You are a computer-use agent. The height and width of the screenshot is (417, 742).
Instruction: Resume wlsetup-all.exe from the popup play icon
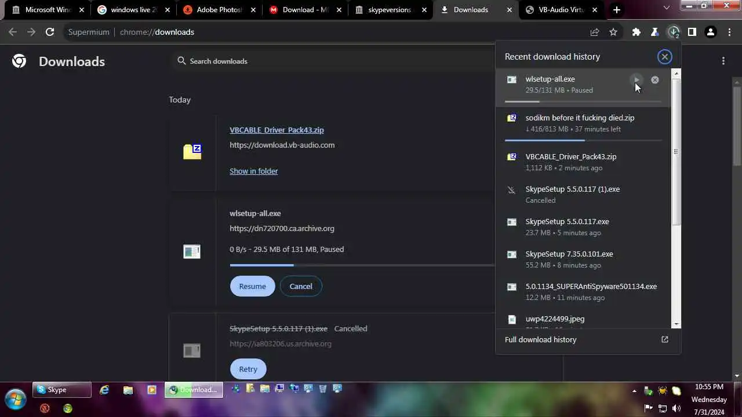tap(636, 80)
